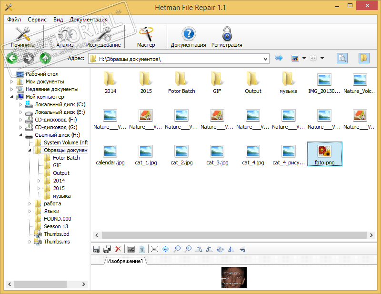Start the Исследование tool

103,37
